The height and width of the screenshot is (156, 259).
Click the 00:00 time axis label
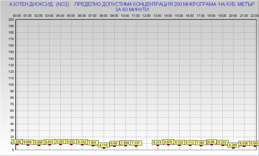tap(17, 16)
